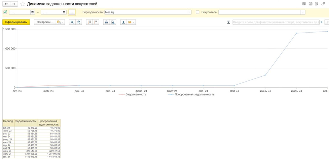The height and width of the screenshot is (159, 329).
Task: Open calendar for period end date
Action: click(64, 12)
